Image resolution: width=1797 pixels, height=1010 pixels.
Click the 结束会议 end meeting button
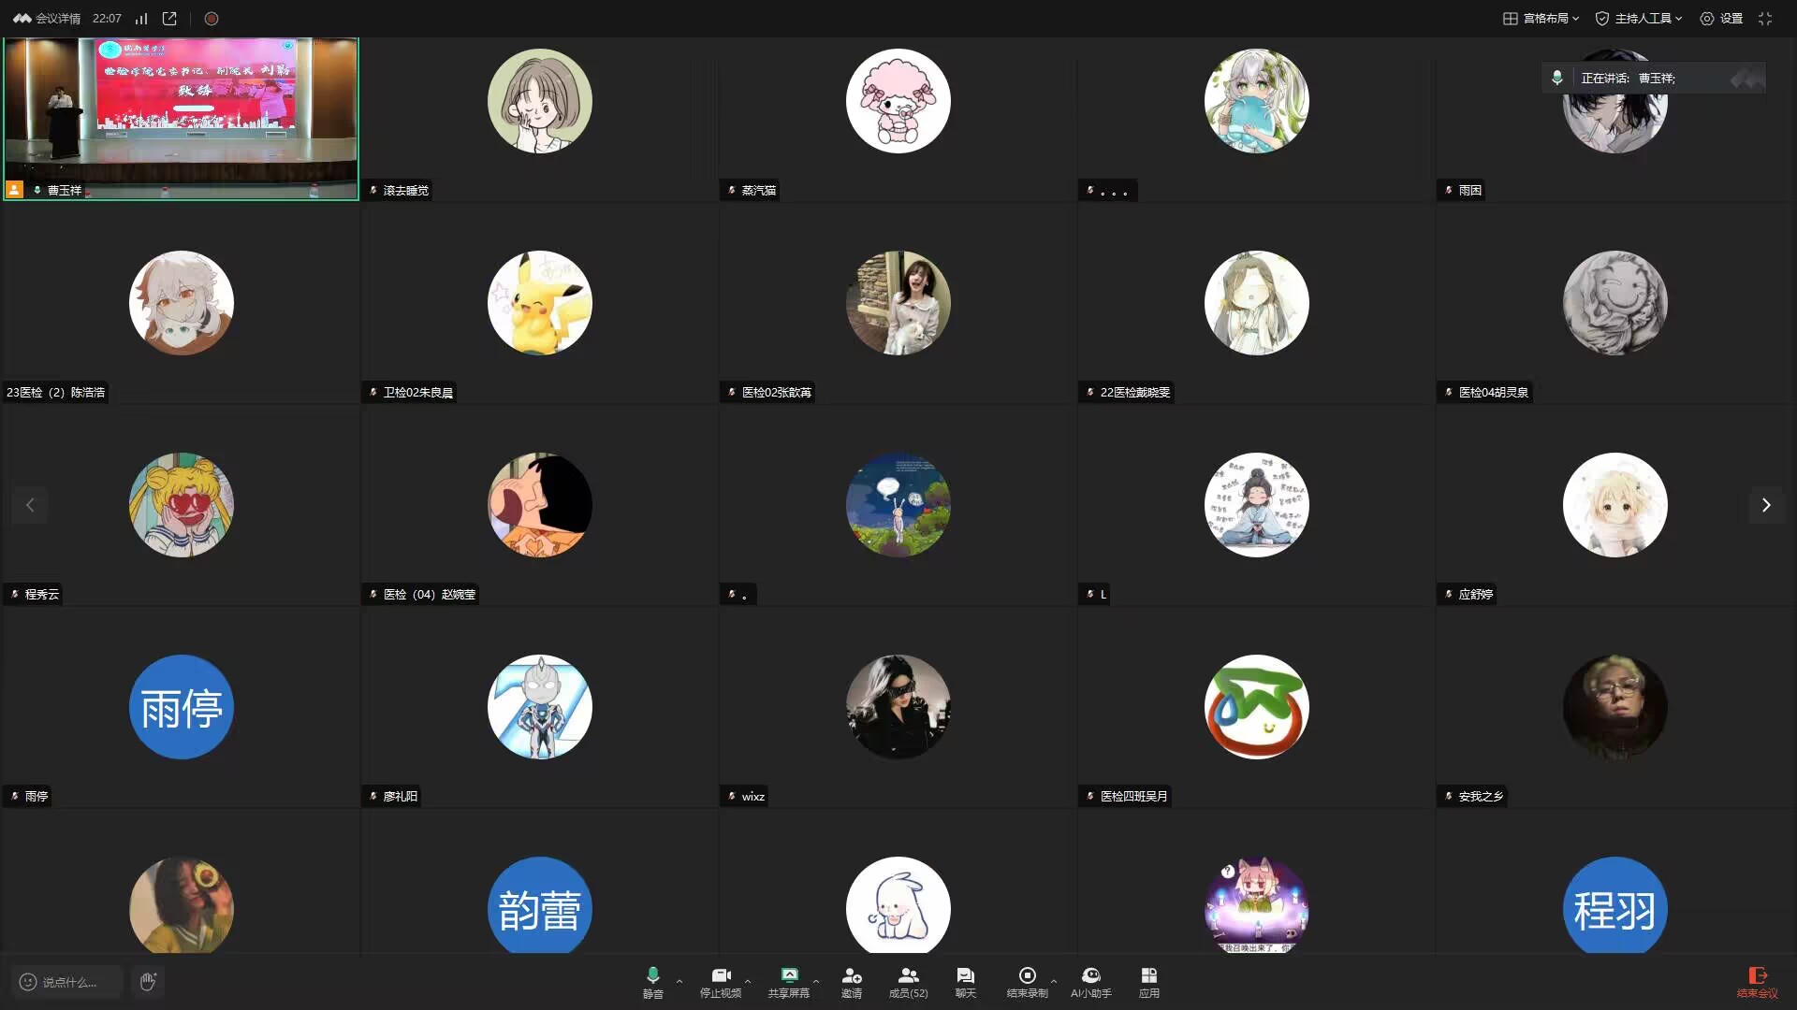pyautogui.click(x=1757, y=981)
